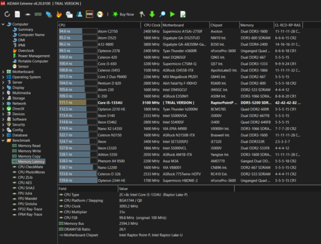
Task: Open the DMI tree item
Action: 21,40
